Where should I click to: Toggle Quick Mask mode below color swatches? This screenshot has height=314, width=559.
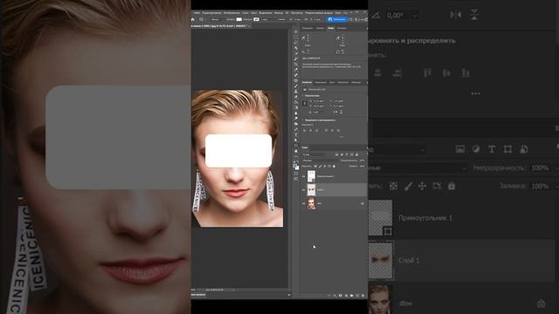point(296,174)
